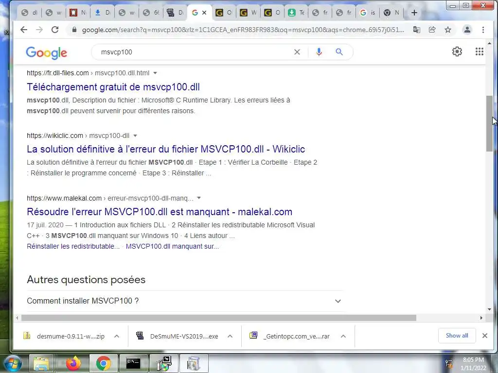
Task: Click the horizontal scrollbar thumb
Action: (x=219, y=318)
